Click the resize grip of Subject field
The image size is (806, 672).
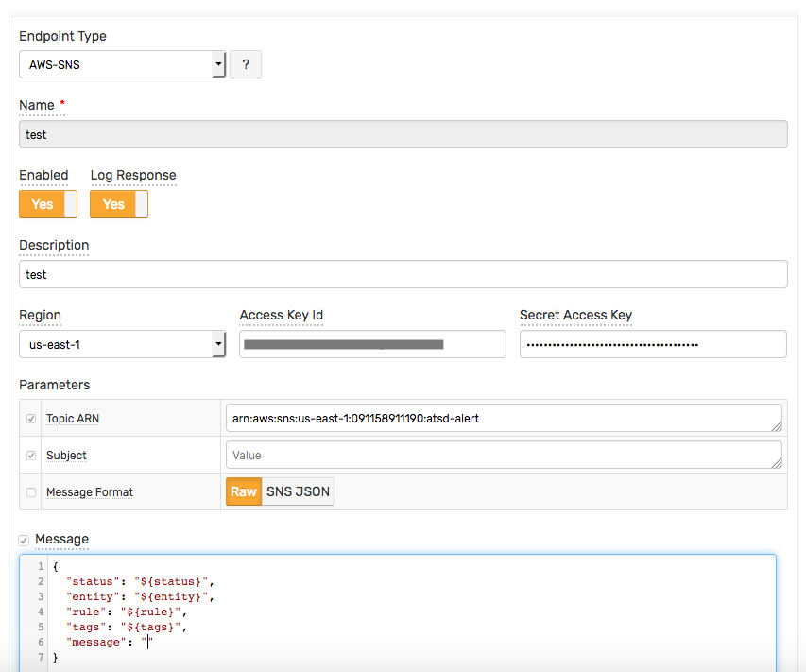(777, 463)
